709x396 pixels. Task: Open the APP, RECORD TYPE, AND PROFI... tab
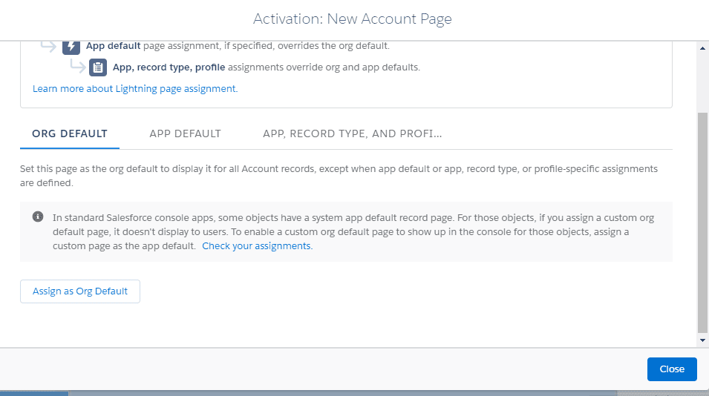[352, 133]
